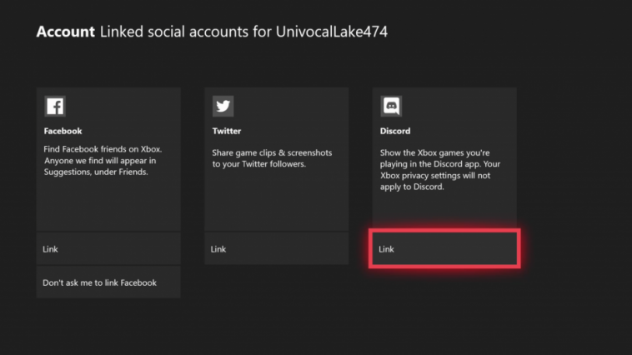Click the Facebook card title
This screenshot has height=355, width=632.
click(63, 131)
